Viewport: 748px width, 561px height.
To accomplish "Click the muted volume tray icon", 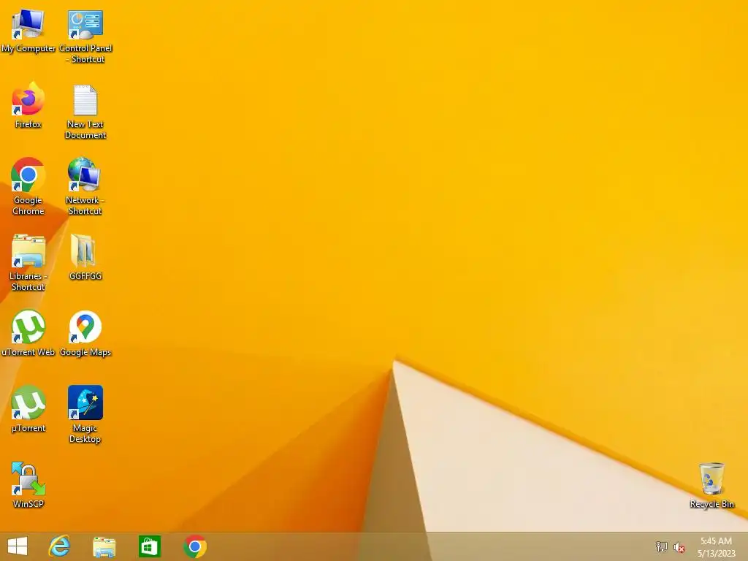I will pyautogui.click(x=679, y=547).
